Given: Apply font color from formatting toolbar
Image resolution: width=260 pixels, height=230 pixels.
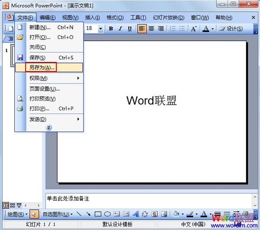Looking at the screenshot, I should click(206, 29).
